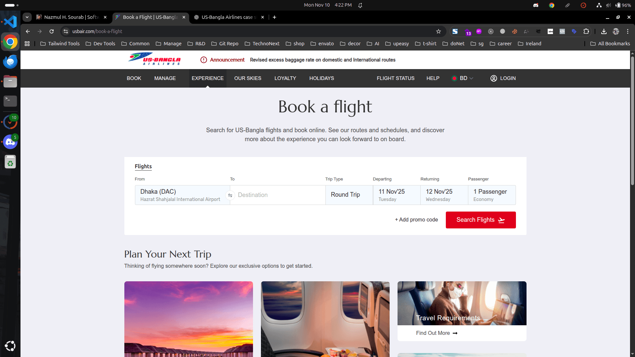Select Round Trip as the trip type

coord(345,195)
